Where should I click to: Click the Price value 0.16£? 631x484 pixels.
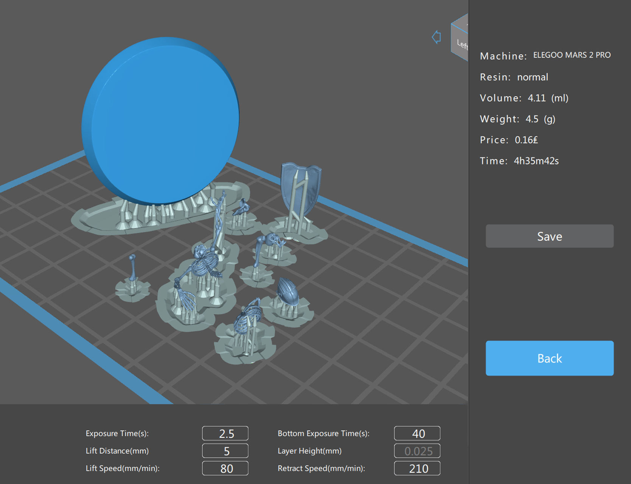coord(526,140)
